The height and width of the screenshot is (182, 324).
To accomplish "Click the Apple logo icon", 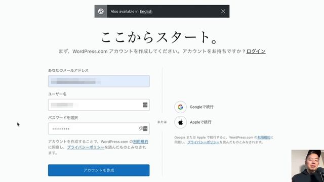I will pyautogui.click(x=180, y=122).
